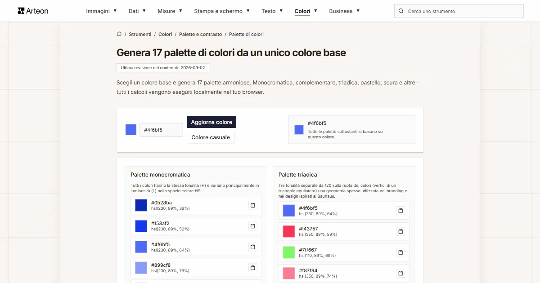Viewport: 540px width, 283px height.
Task: Copy monochromatic #4f6bf5 color value
Action: (253, 247)
